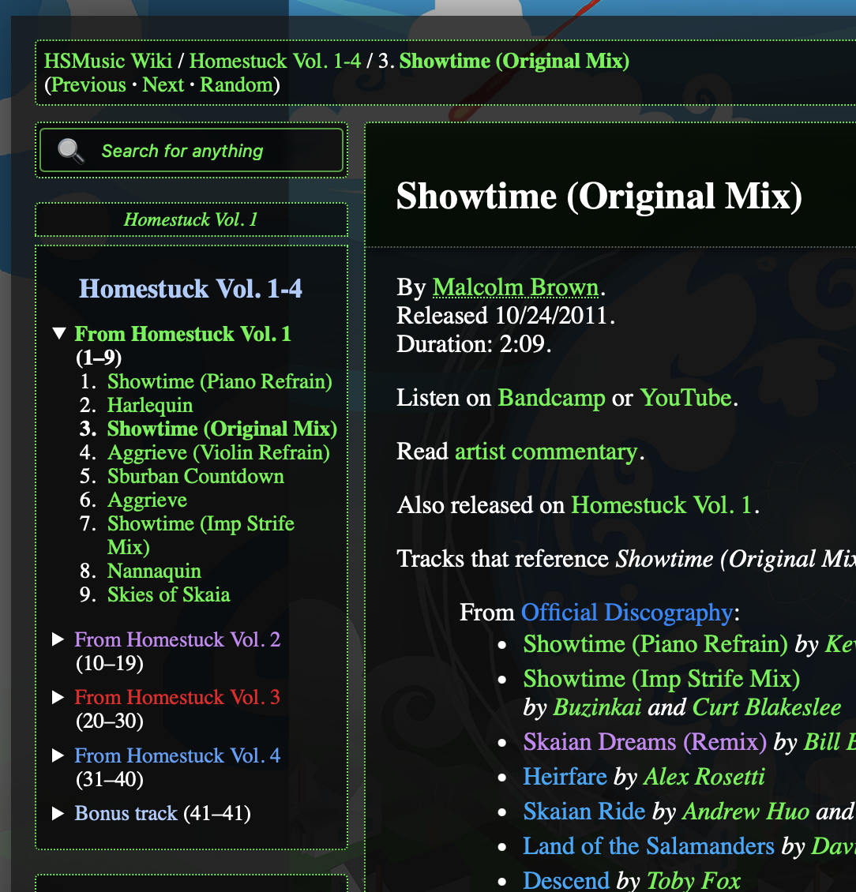Expand the 'From Homestuck Vol. 4' section

click(58, 755)
